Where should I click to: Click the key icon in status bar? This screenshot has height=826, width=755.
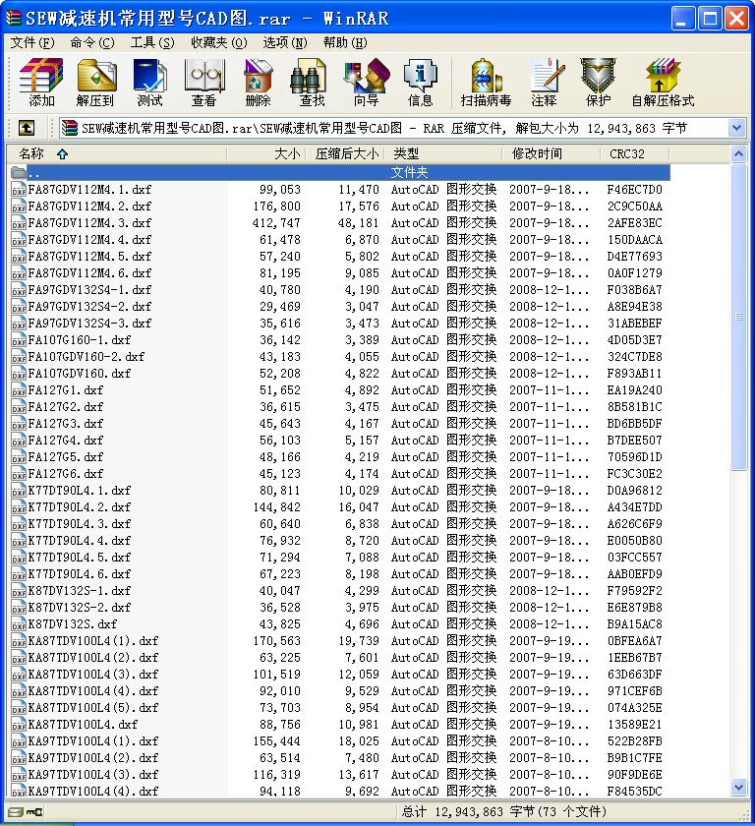(x=35, y=812)
